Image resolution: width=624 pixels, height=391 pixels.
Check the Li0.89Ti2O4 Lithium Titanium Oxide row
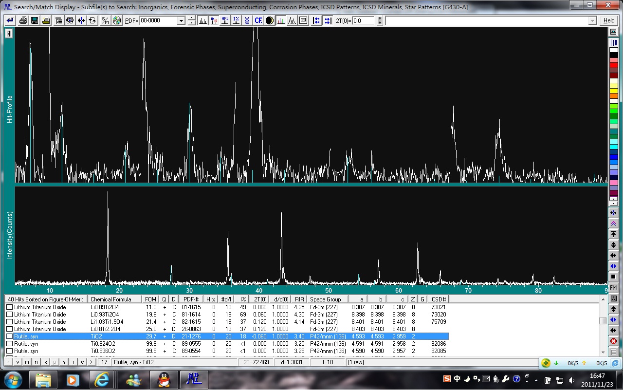pos(9,307)
